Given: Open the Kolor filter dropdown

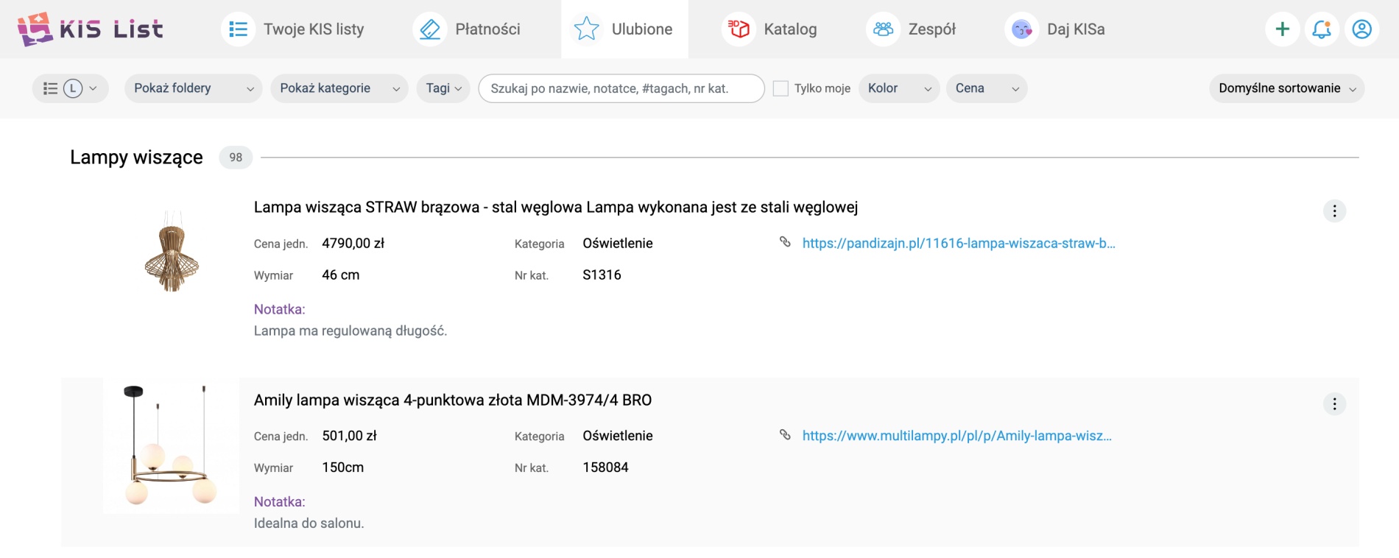Looking at the screenshot, I should click(x=898, y=88).
